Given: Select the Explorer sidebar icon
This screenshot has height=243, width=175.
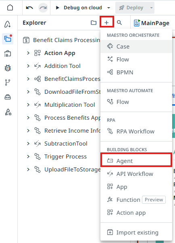Looking at the screenshot, I should [8, 39].
